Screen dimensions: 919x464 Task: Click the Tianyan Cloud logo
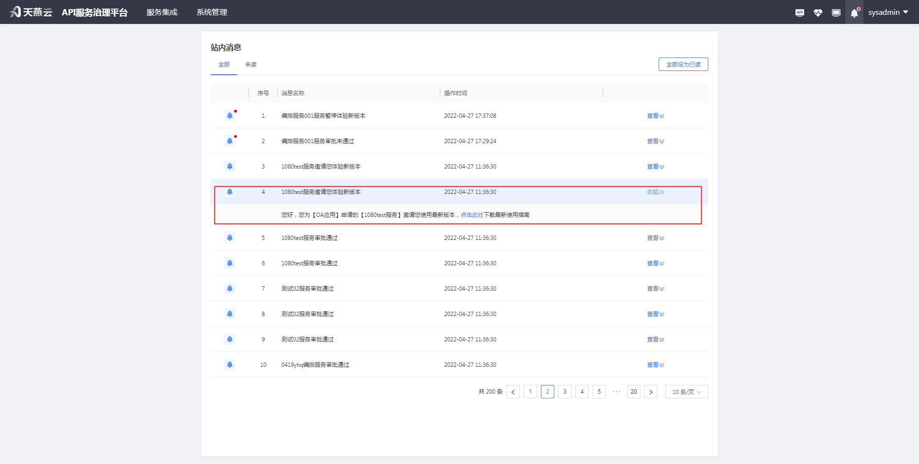[x=31, y=12]
